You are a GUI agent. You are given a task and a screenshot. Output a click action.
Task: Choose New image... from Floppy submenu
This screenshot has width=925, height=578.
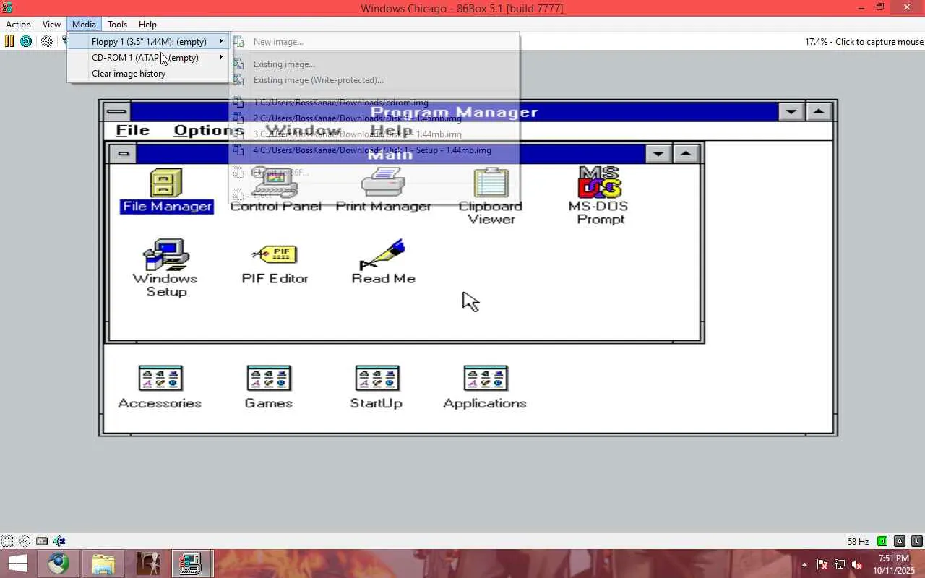(x=374, y=42)
